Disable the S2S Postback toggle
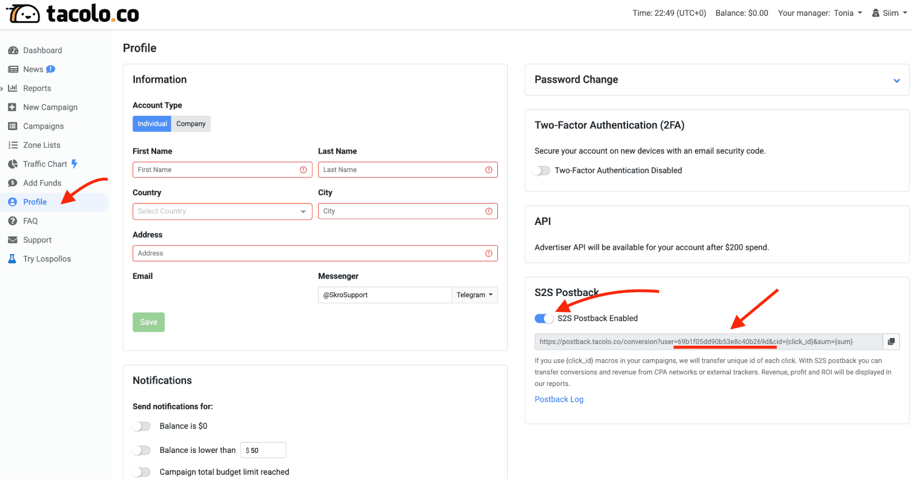The height and width of the screenshot is (479, 912). coord(544,319)
